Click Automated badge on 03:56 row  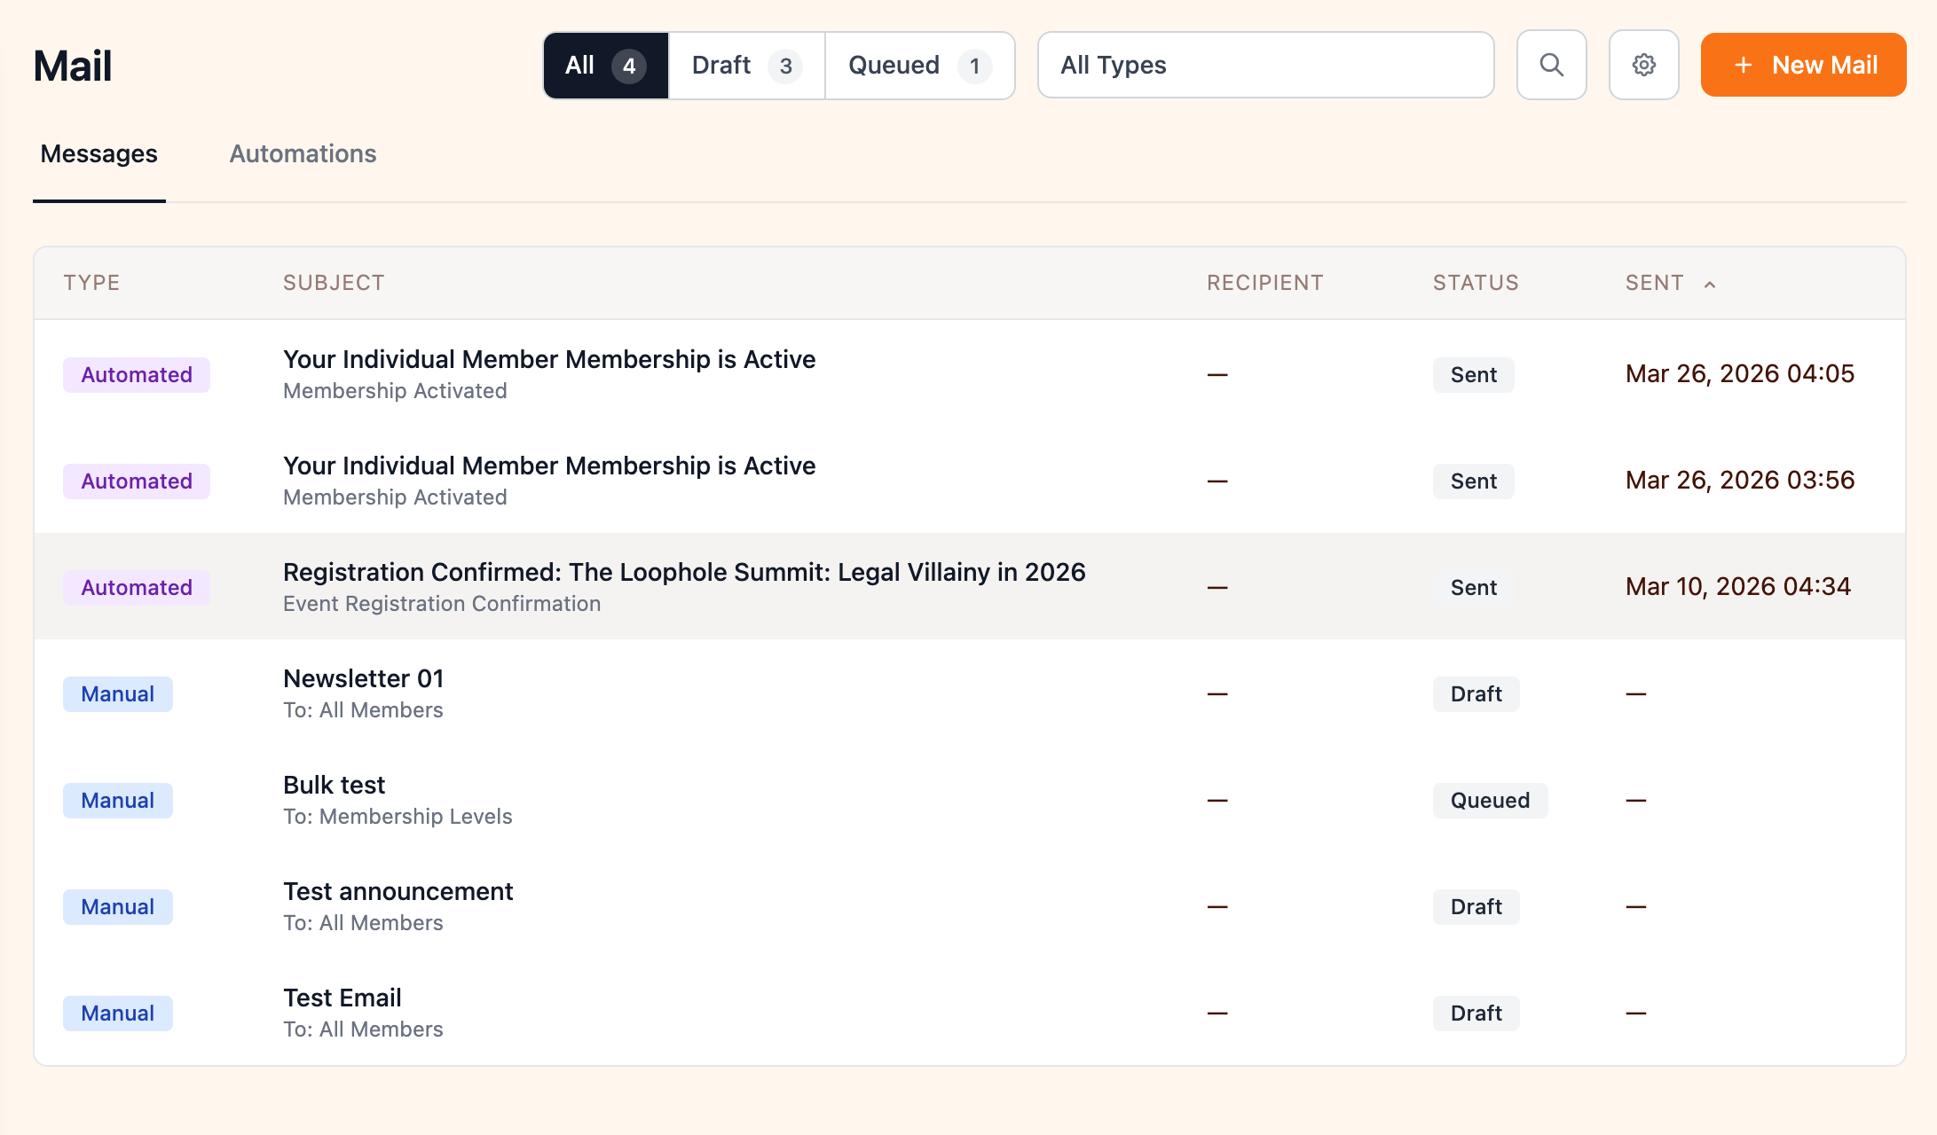pos(137,481)
